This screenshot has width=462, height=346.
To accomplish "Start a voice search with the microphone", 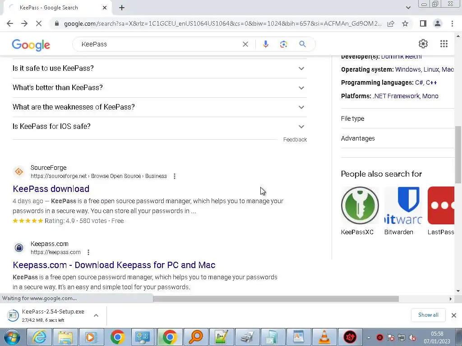I will pos(265,44).
